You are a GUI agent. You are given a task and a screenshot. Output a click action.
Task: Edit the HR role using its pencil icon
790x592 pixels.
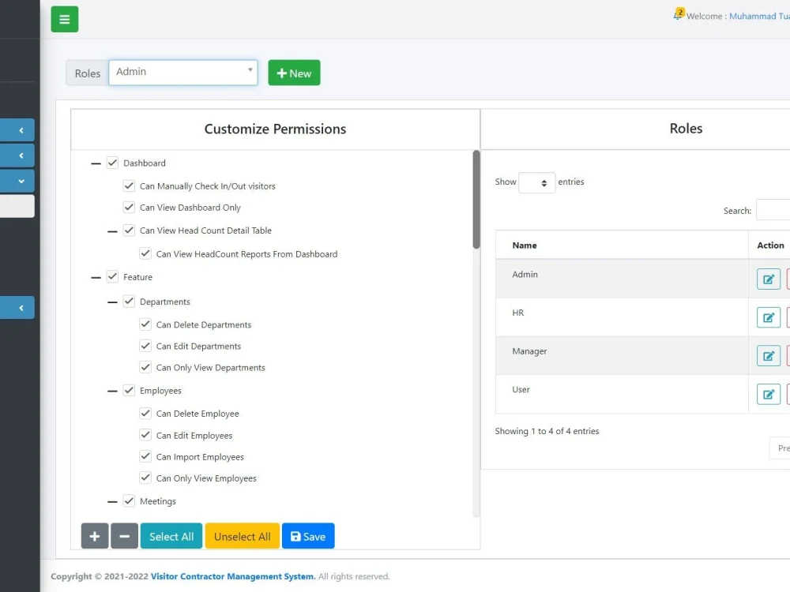[x=768, y=317]
